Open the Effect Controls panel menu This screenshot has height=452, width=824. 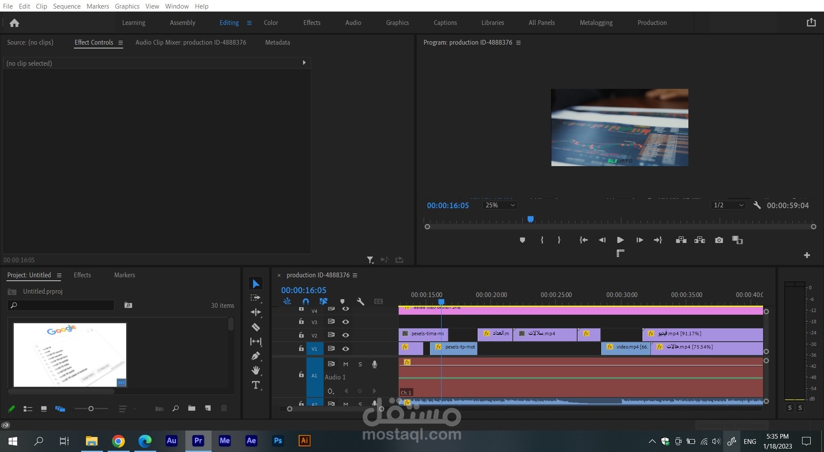[121, 42]
